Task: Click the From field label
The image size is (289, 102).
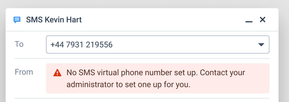Action: click(x=24, y=72)
